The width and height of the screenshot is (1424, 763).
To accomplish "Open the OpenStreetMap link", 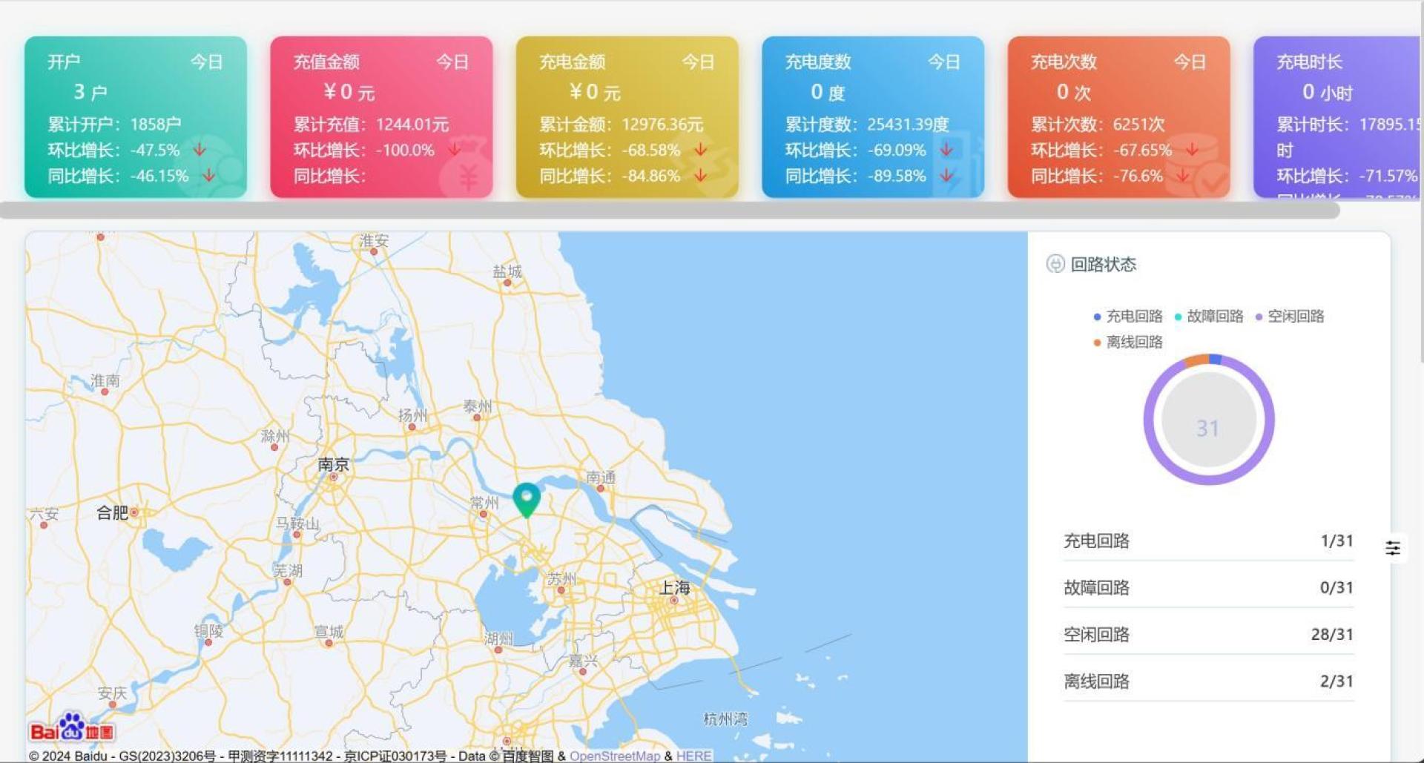I will click(x=614, y=756).
